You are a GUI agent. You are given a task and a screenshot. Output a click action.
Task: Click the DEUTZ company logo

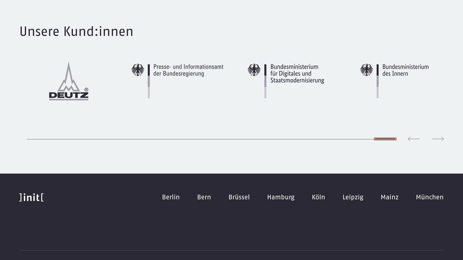pyautogui.click(x=69, y=81)
